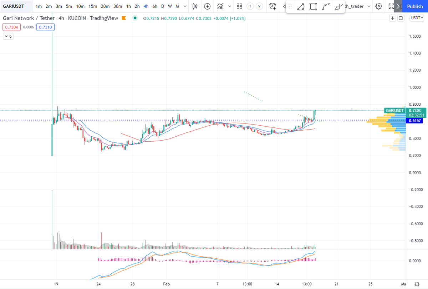Switch to the 2h interval
This screenshot has height=289, width=428.
(137, 6)
